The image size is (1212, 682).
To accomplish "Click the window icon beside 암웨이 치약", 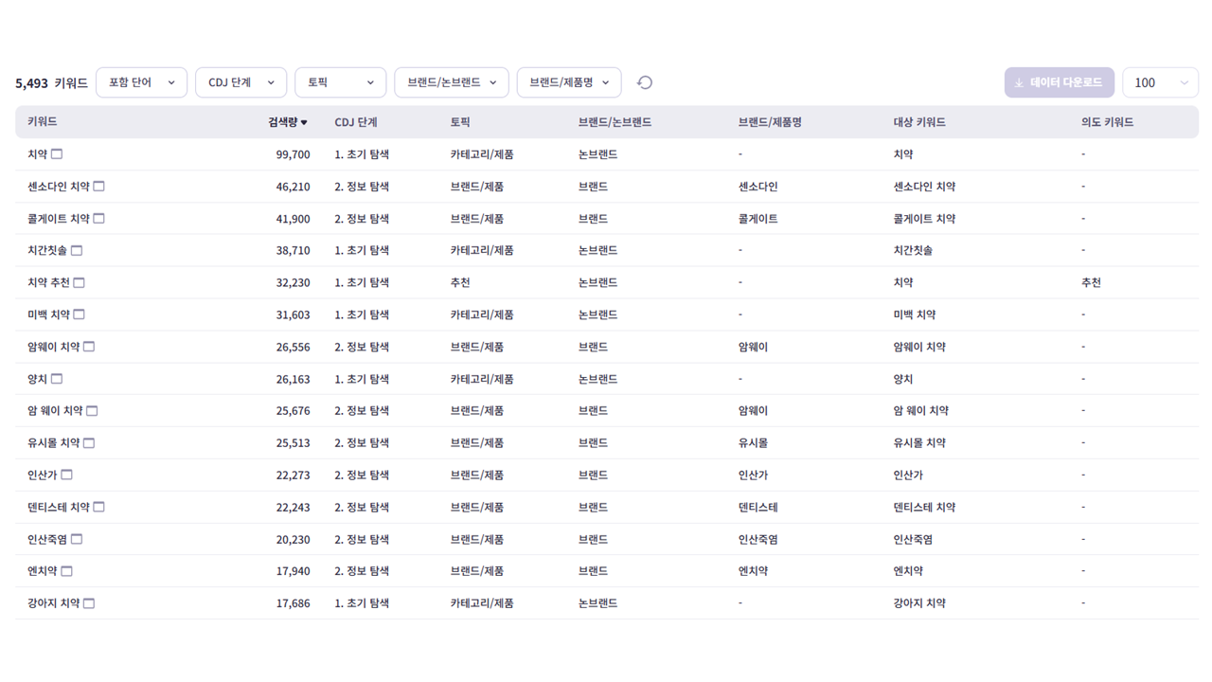I will [x=89, y=347].
